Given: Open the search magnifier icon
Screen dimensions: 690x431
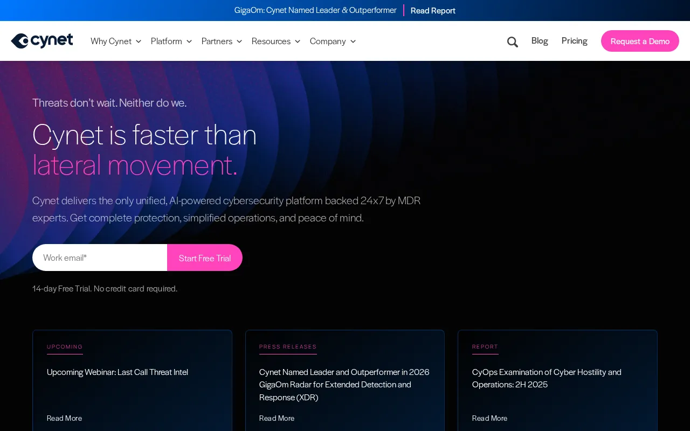Looking at the screenshot, I should [x=513, y=41].
